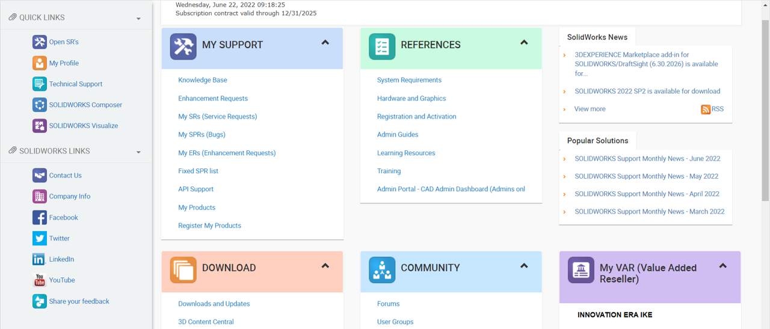Click the Facebook icon in sidebar
Screen dimensions: 770x329
(x=39, y=218)
